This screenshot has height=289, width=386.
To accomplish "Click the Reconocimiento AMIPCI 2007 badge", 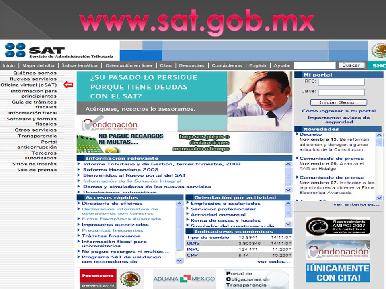I will pyautogui.click(x=338, y=226).
